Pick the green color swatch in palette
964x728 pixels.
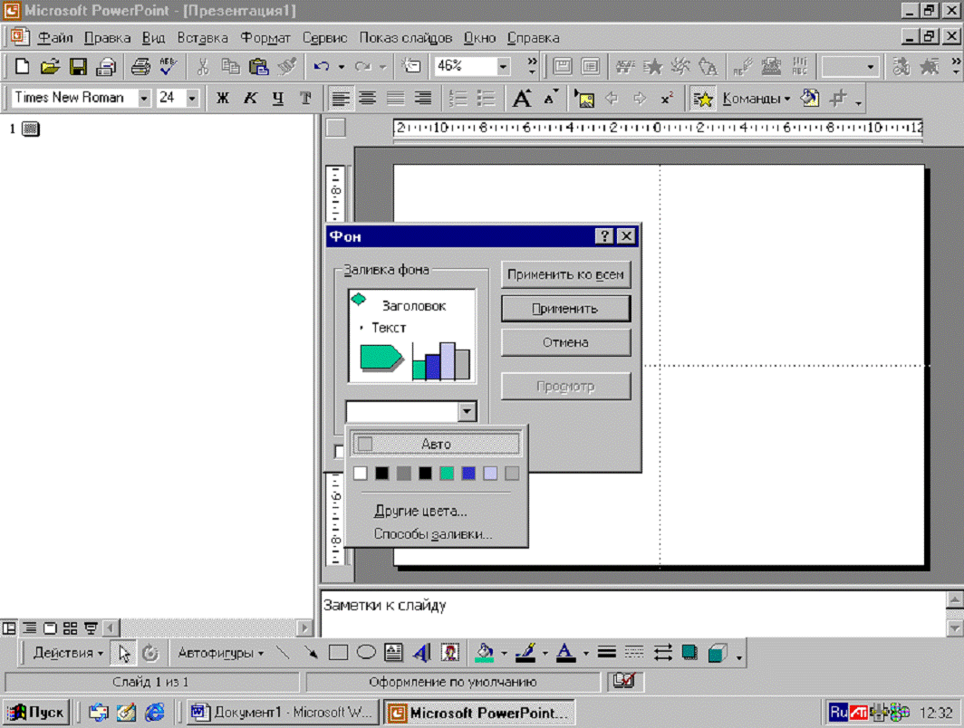point(447,473)
